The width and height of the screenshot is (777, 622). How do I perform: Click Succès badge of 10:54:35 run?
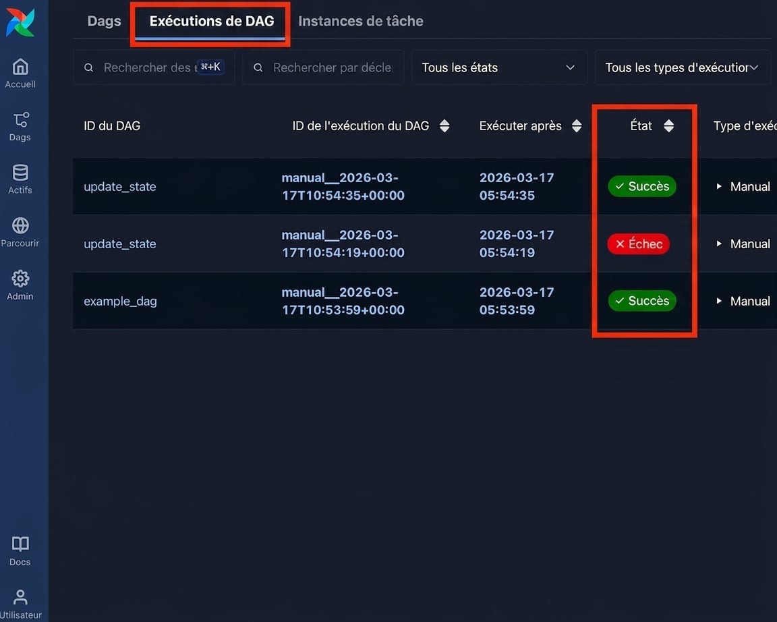[x=641, y=186]
